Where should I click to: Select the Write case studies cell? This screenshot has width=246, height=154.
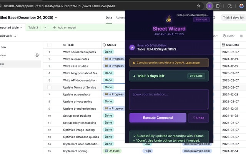(x=75, y=66)
